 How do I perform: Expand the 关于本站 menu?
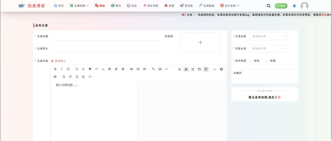click(x=230, y=5)
